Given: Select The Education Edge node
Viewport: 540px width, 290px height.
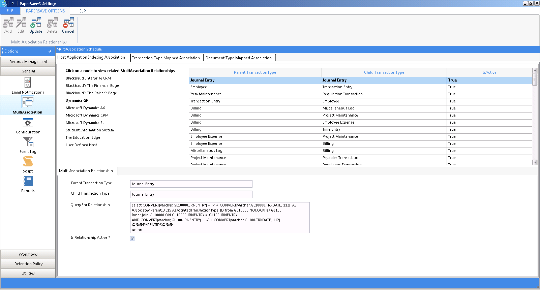Looking at the screenshot, I should [x=83, y=137].
